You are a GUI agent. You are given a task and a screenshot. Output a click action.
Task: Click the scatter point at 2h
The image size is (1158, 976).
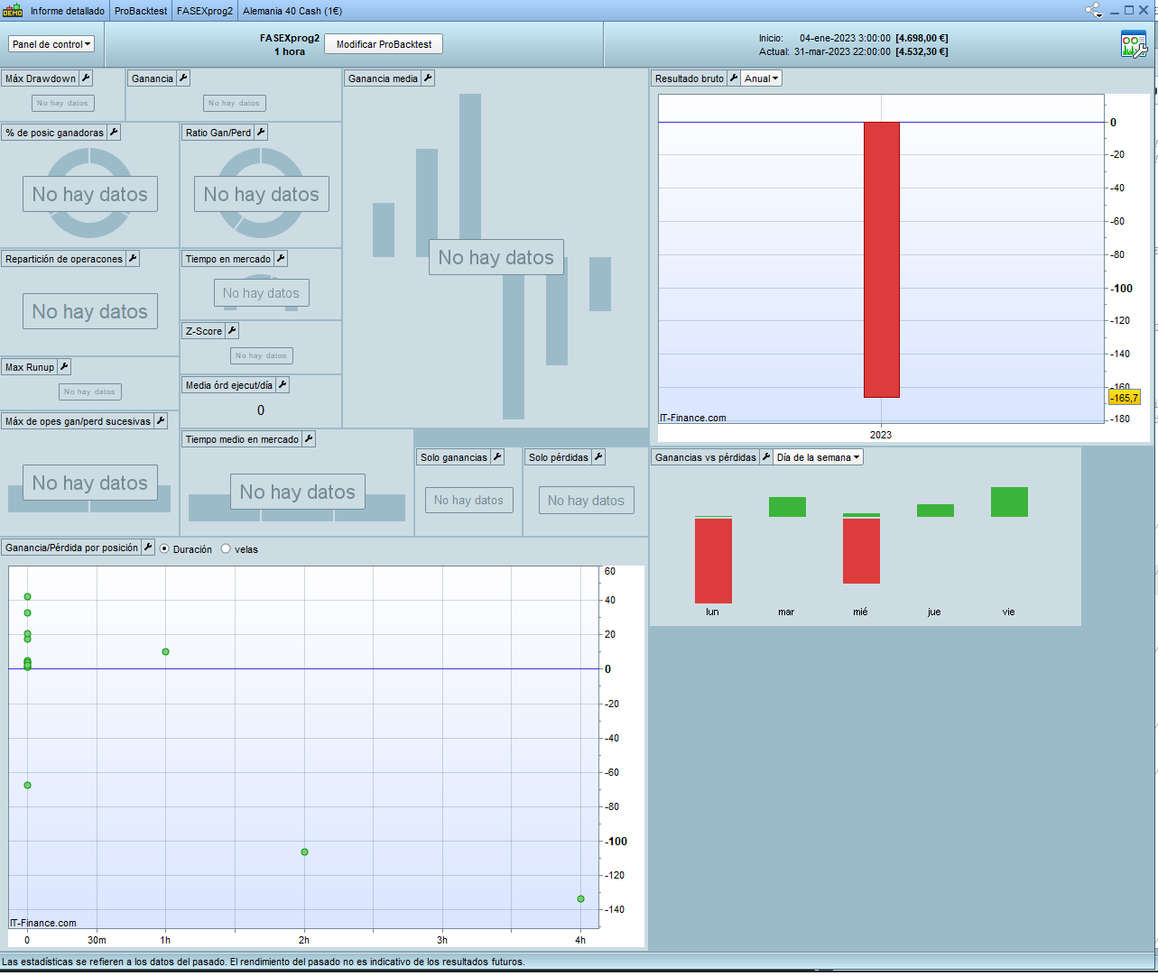click(304, 852)
